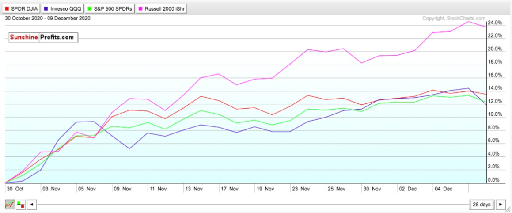Click the SunshineProfits.com logo
The height and width of the screenshot is (213, 512).
(43, 37)
